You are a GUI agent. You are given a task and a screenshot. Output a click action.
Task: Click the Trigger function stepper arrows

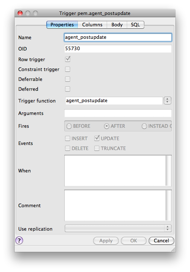(x=167, y=101)
